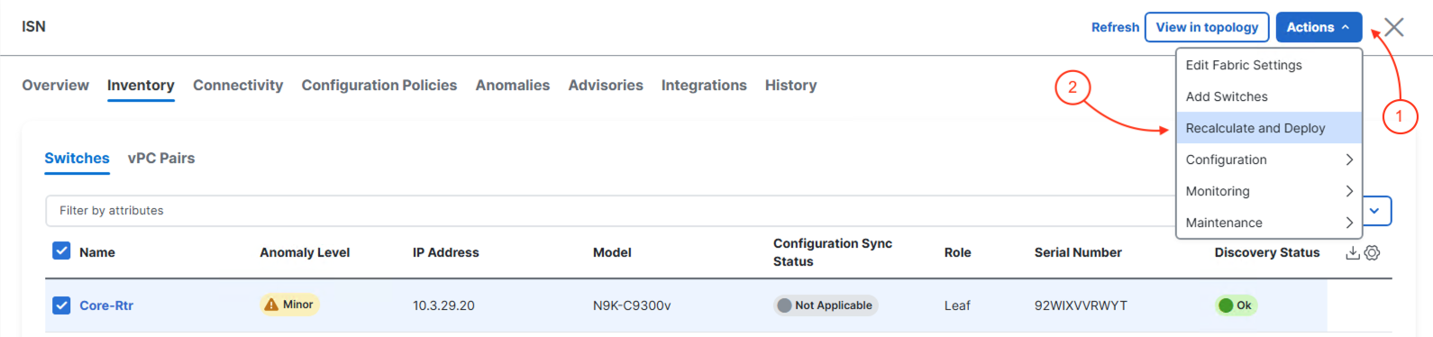Viewport: 1433px width, 337px height.
Task: View the History tab
Action: click(791, 85)
